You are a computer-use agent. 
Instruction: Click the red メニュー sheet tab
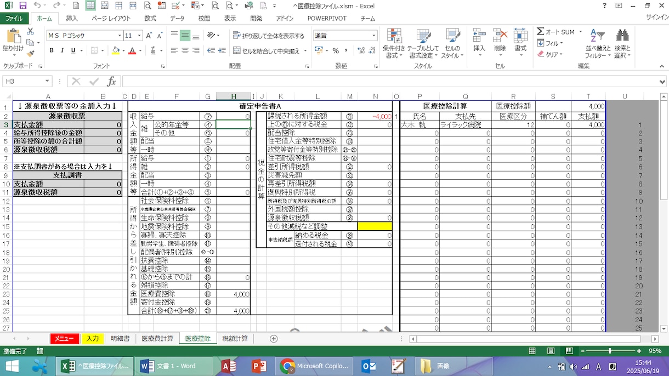tap(65, 339)
